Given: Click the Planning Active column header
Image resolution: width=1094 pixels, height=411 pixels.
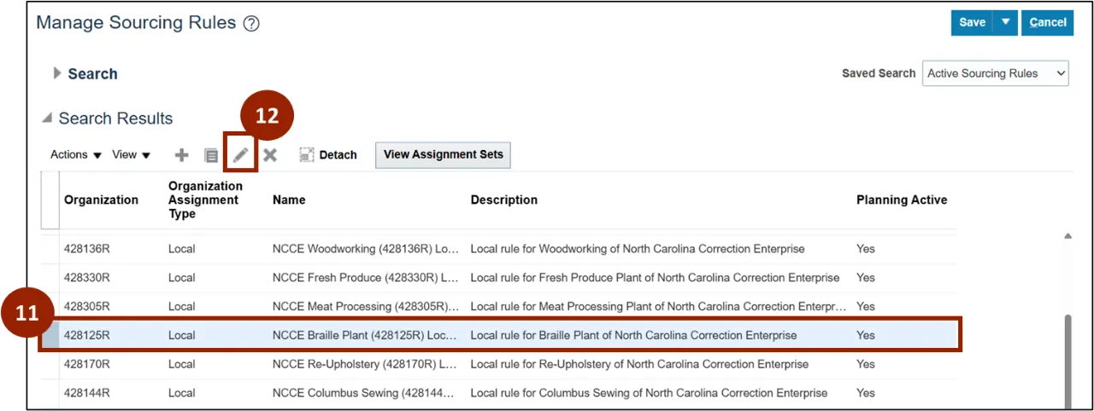Looking at the screenshot, I should 902,200.
